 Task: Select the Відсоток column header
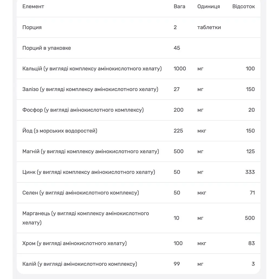pyautogui.click(x=243, y=7)
